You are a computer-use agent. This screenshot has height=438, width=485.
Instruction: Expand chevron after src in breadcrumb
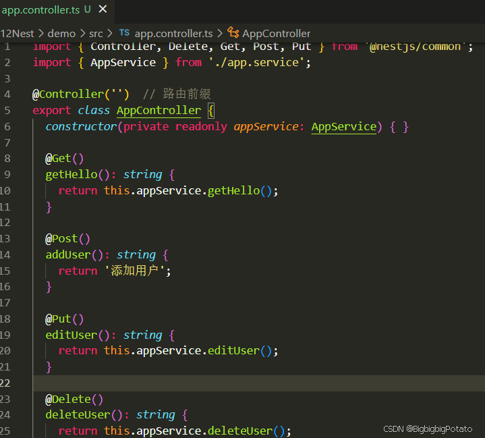pyautogui.click(x=110, y=33)
